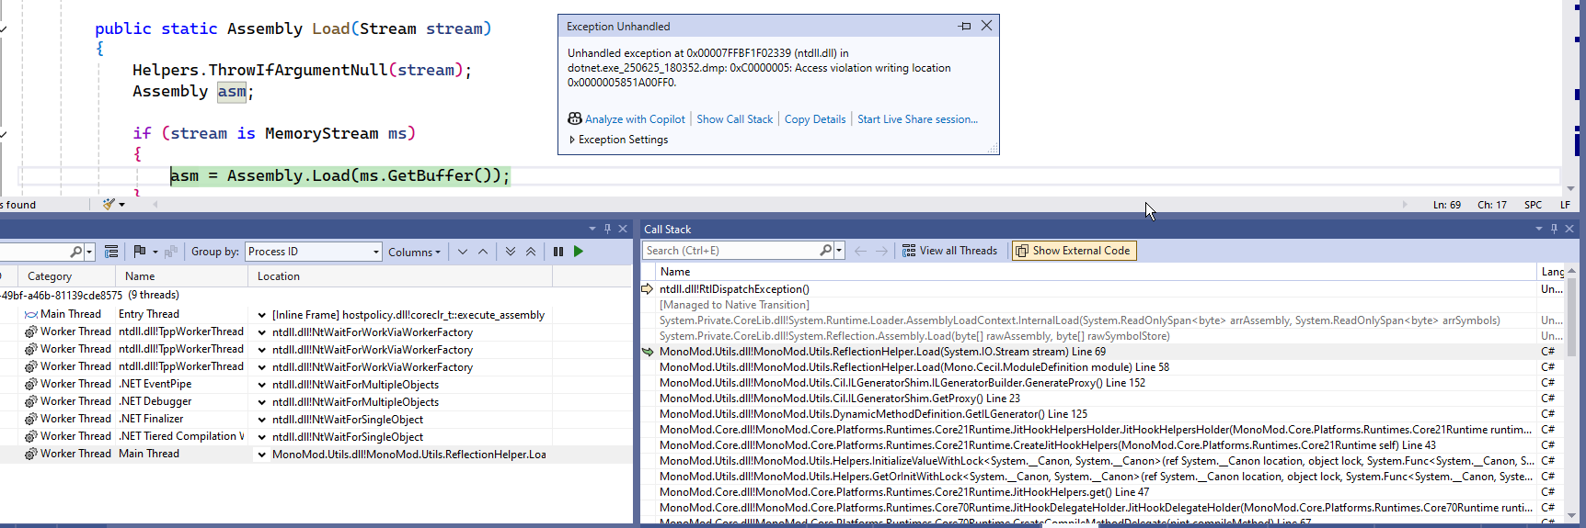Toggle Show External Code button
1586x528 pixels.
(1074, 251)
